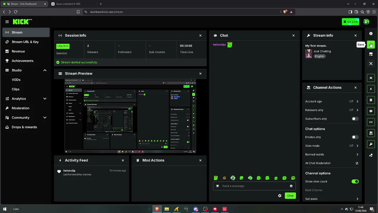
Task: Turn off Show view count switch
Action: click(x=355, y=182)
